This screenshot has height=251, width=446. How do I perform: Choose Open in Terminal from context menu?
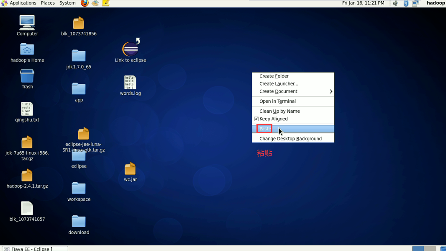pos(293,101)
